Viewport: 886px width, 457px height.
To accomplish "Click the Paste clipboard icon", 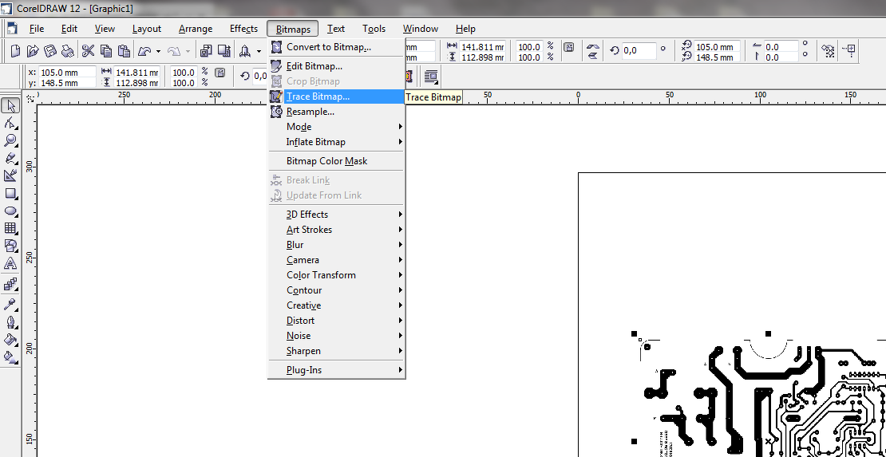I will (125, 51).
